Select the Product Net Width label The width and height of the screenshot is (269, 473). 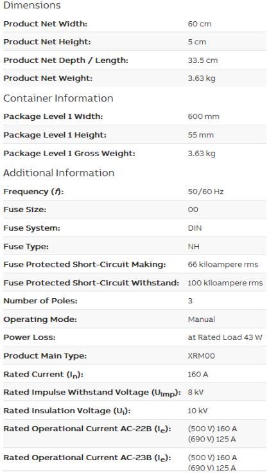tap(45, 24)
